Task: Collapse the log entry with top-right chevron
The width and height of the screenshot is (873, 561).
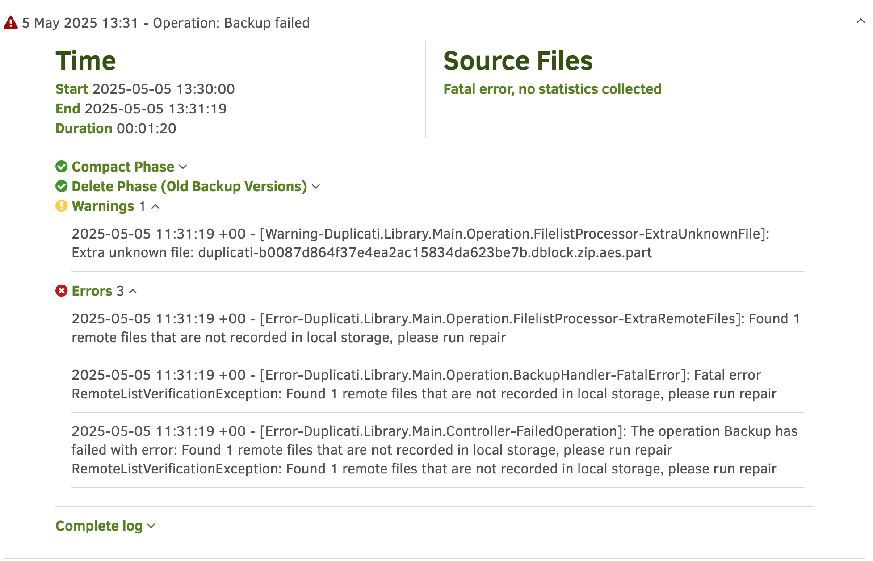Action: point(860,21)
